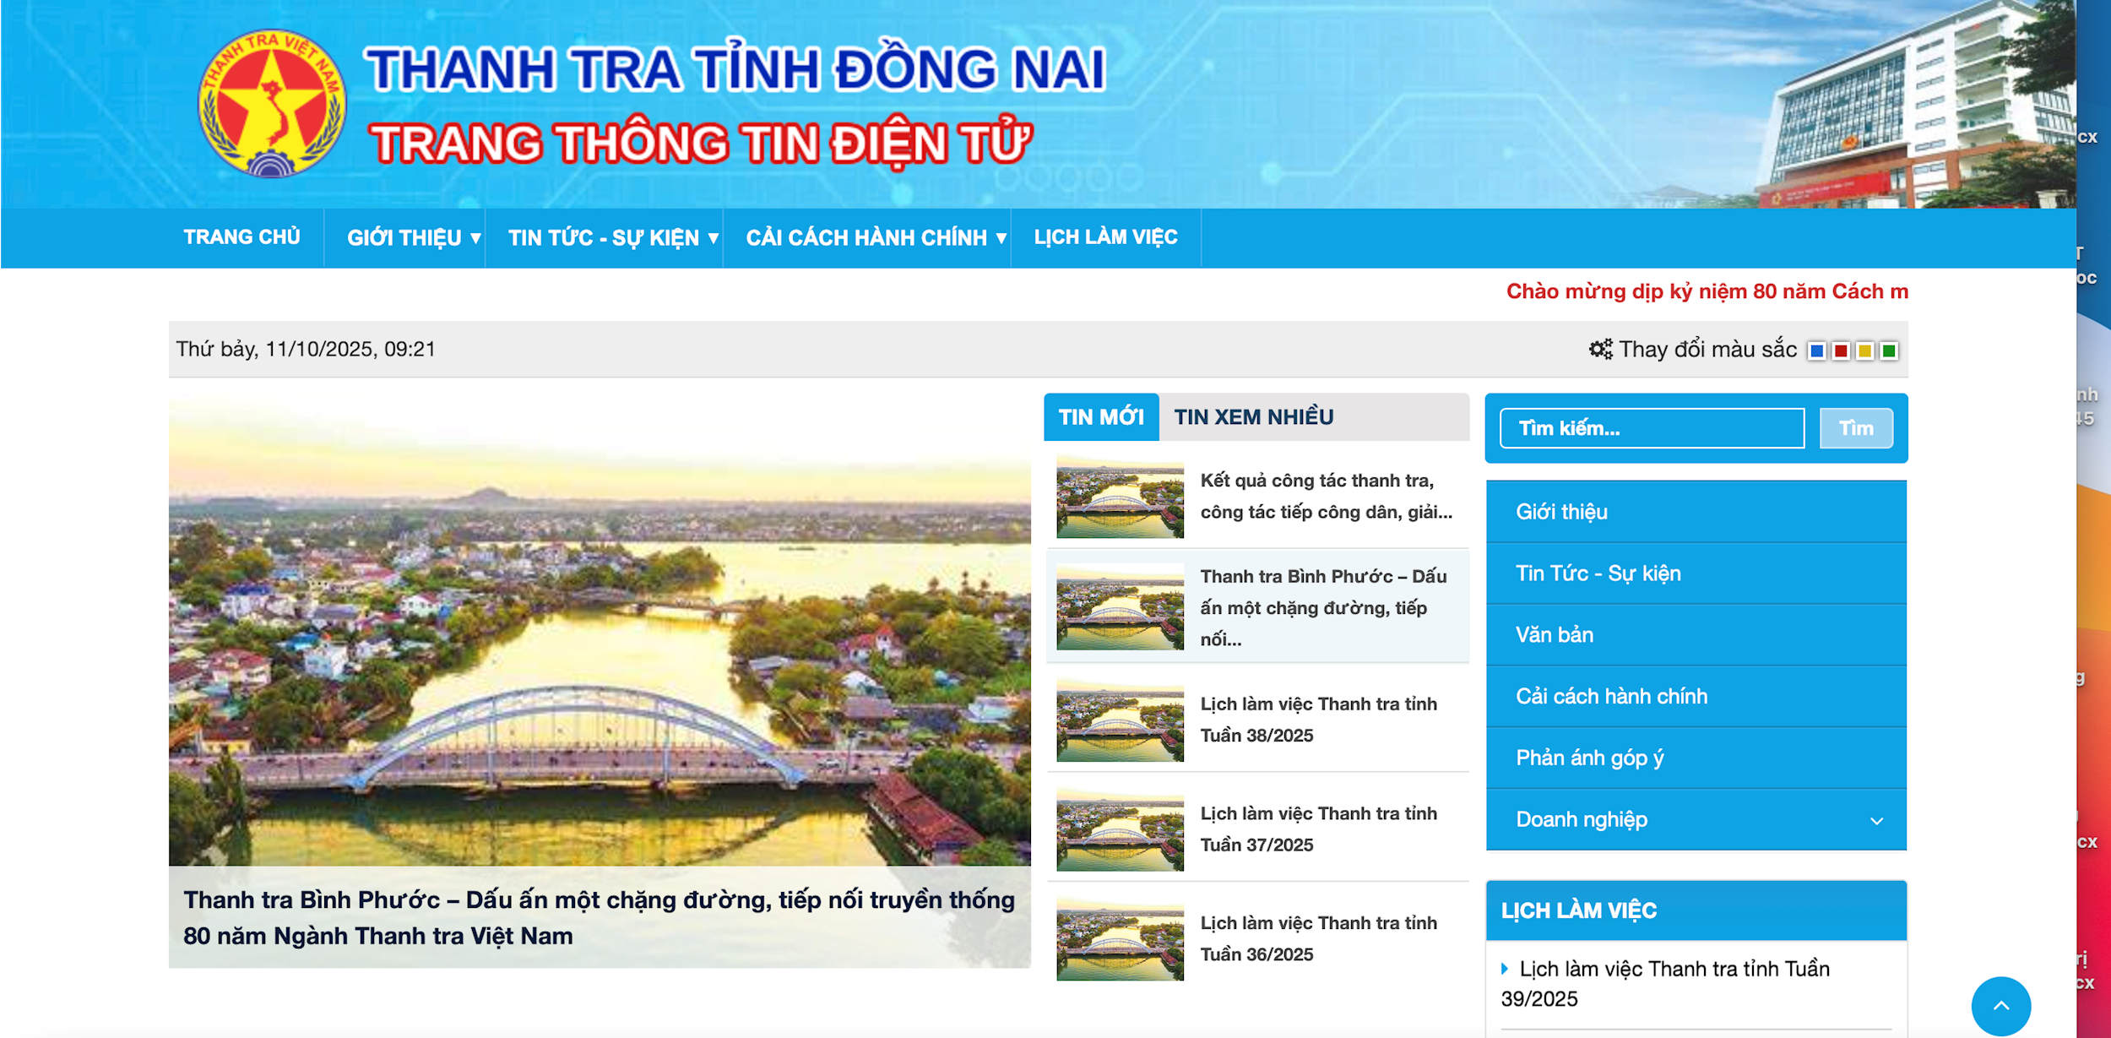Expand the Cải Cách Hành Chính dropdown arrow

tap(1001, 238)
